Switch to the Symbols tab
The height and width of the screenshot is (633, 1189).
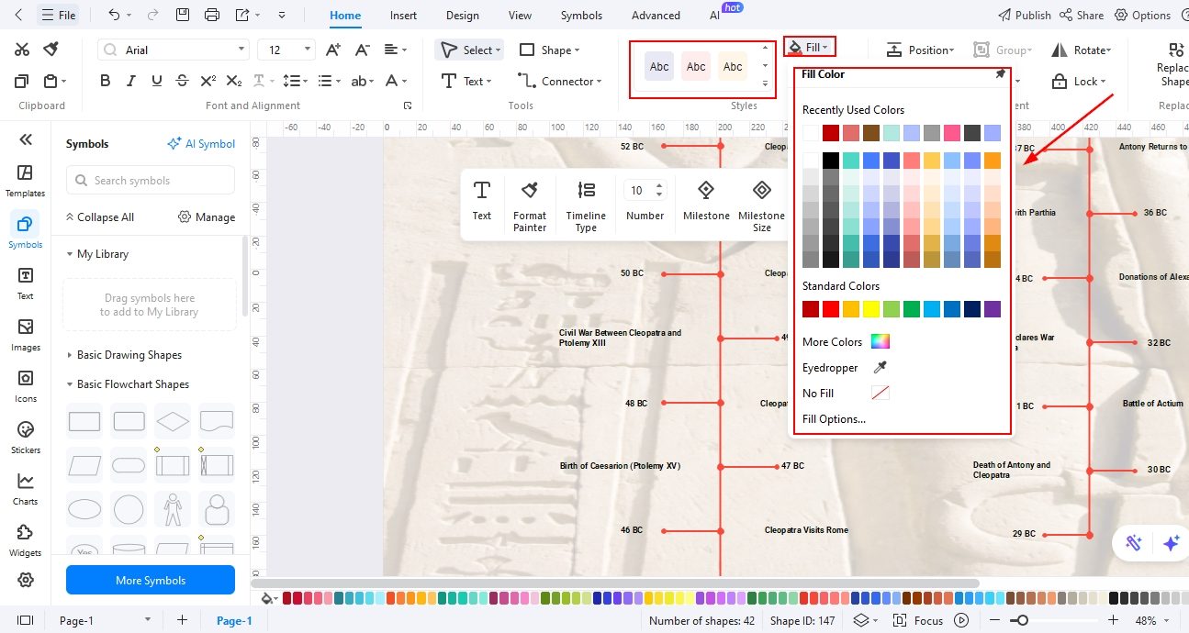coord(581,15)
